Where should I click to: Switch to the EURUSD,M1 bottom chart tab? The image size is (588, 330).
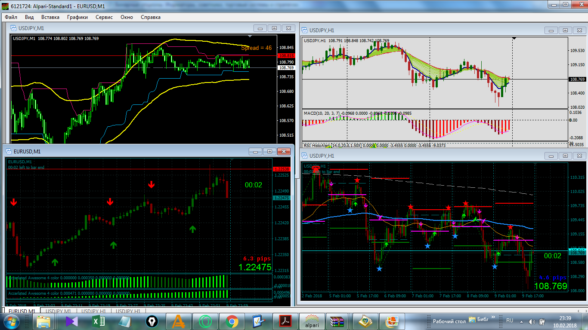click(x=22, y=311)
